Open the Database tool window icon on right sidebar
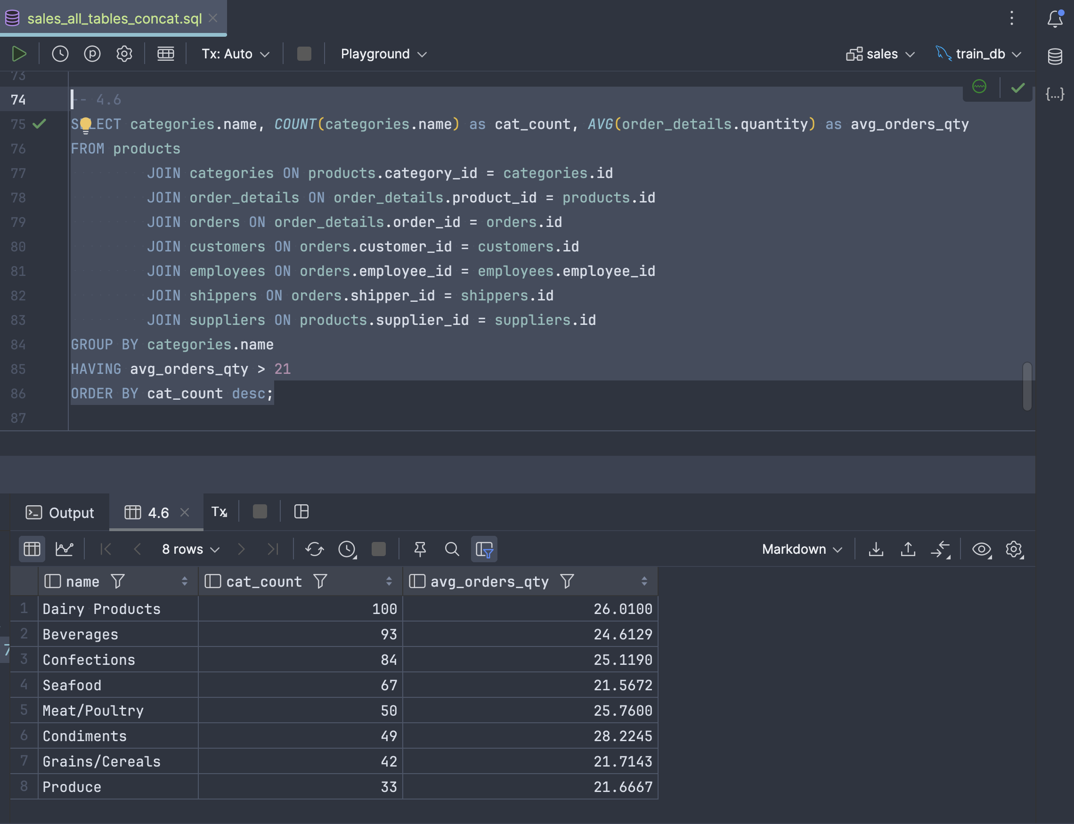 pyautogui.click(x=1054, y=57)
